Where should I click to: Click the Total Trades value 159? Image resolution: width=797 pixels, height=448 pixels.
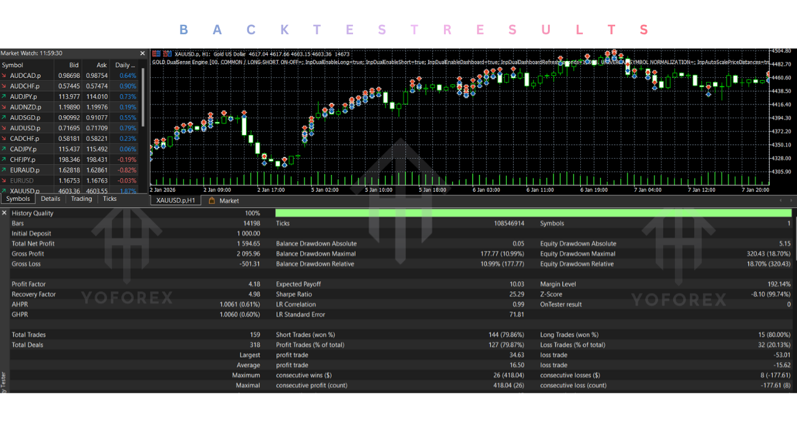click(x=254, y=335)
